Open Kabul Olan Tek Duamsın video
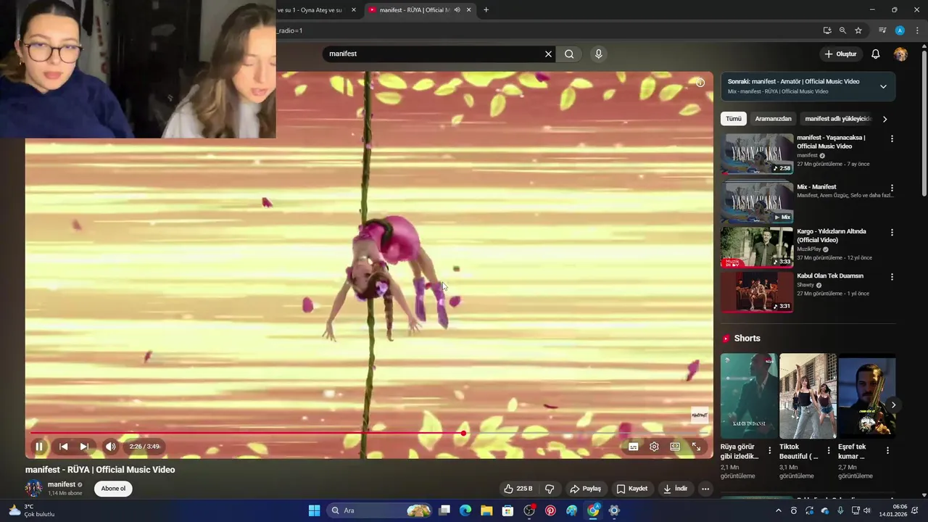This screenshot has width=928, height=522. pos(757,291)
